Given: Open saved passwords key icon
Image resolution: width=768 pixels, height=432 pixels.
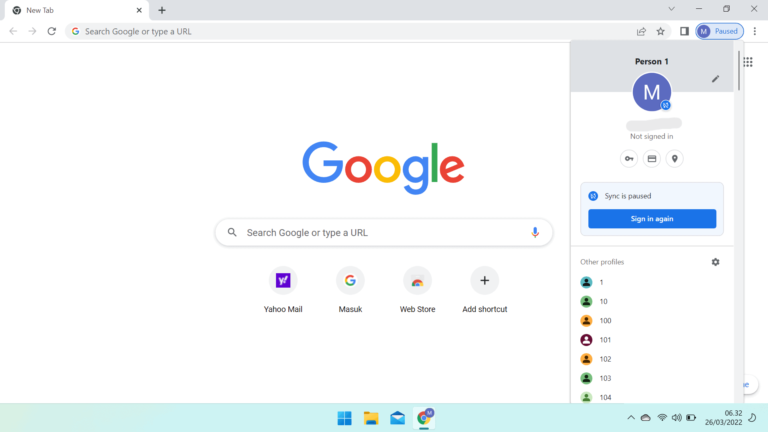Looking at the screenshot, I should [x=629, y=159].
